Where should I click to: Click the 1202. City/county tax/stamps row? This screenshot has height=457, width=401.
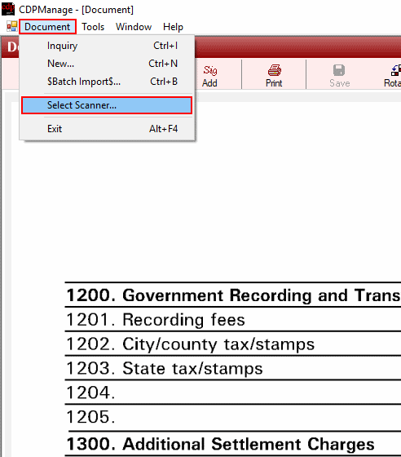(233, 344)
